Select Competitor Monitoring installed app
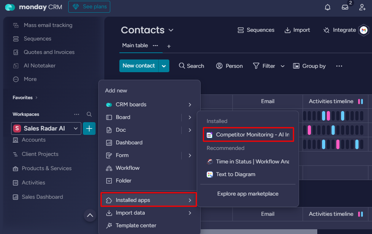 [x=248, y=135]
